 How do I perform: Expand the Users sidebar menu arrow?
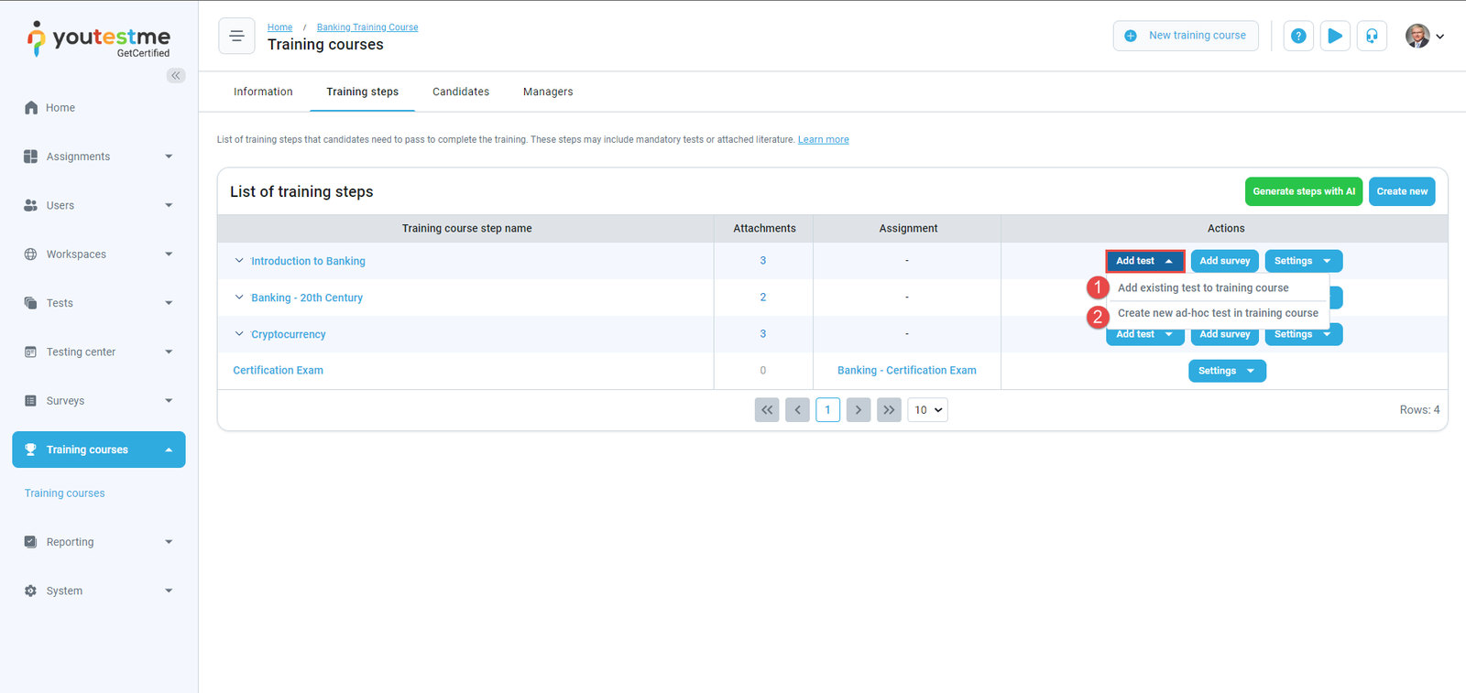coord(169,205)
